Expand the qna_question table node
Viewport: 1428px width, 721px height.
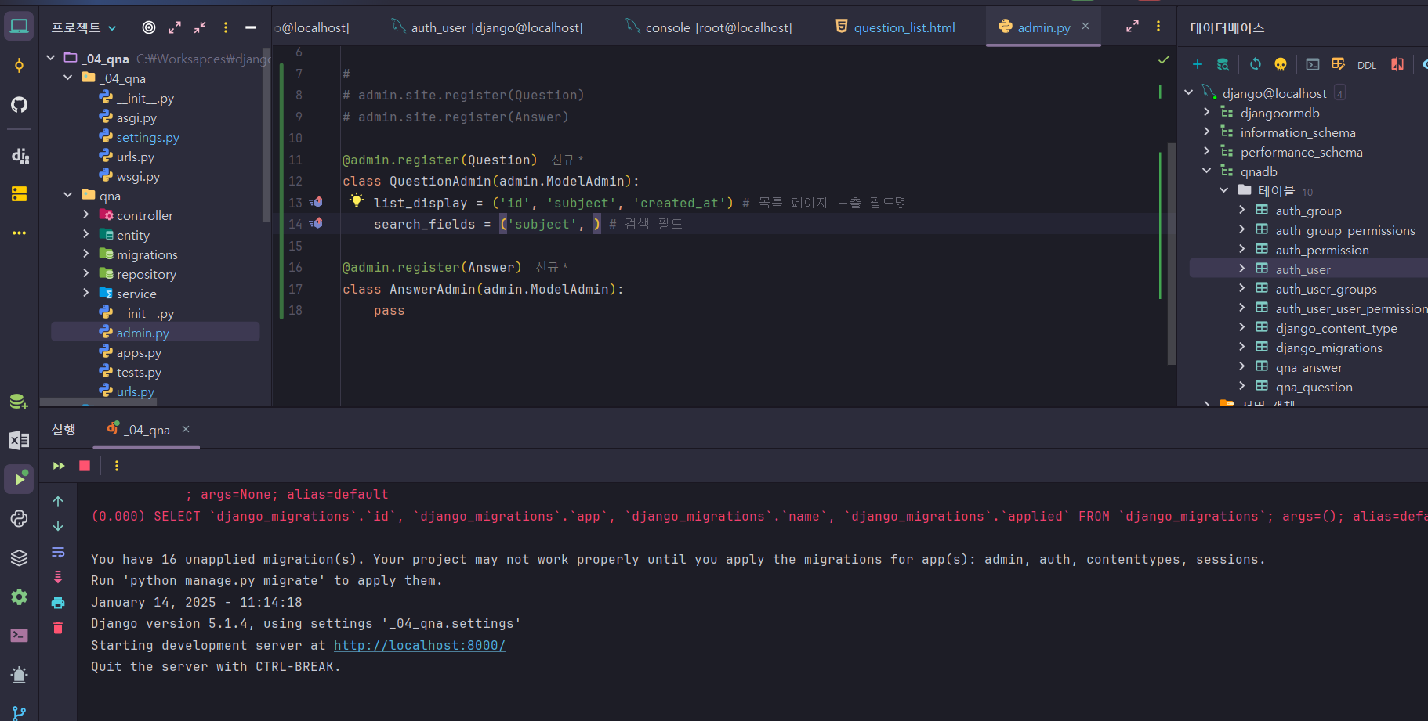coord(1242,387)
